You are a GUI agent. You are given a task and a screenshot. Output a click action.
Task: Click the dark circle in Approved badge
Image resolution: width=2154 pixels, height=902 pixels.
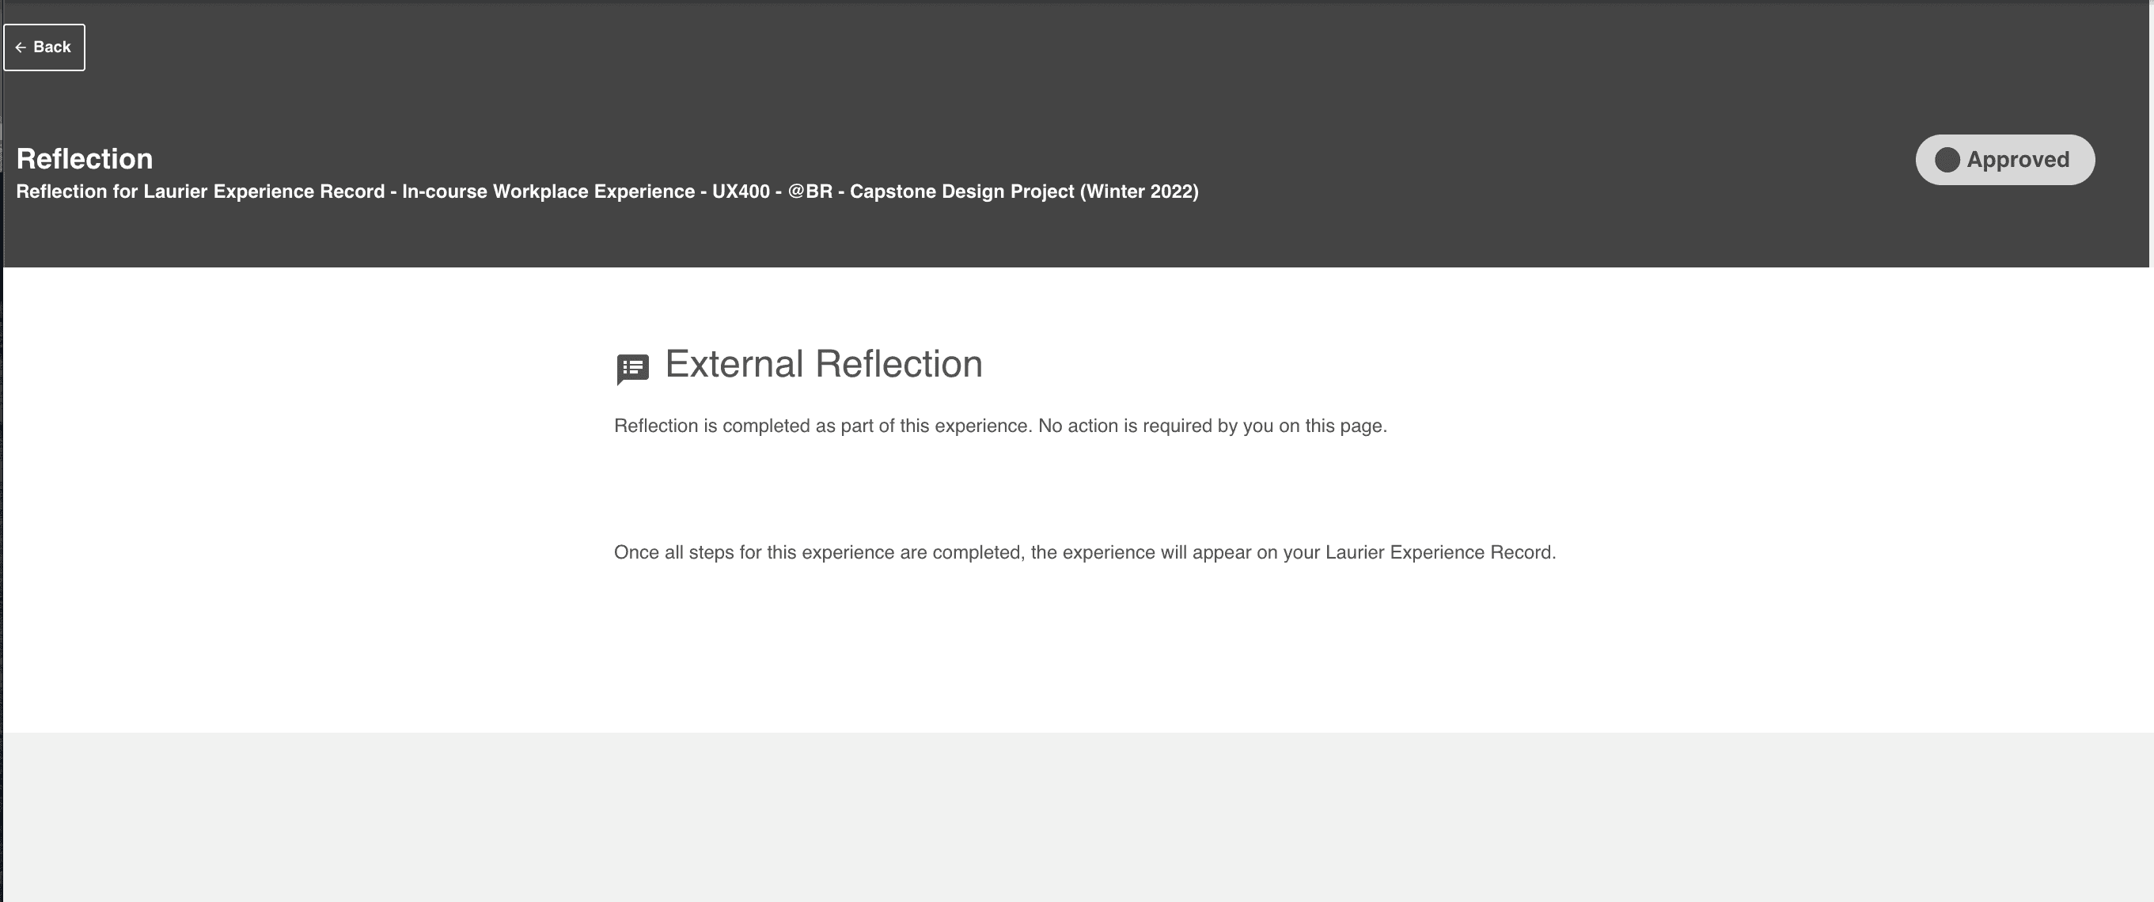click(x=1947, y=160)
